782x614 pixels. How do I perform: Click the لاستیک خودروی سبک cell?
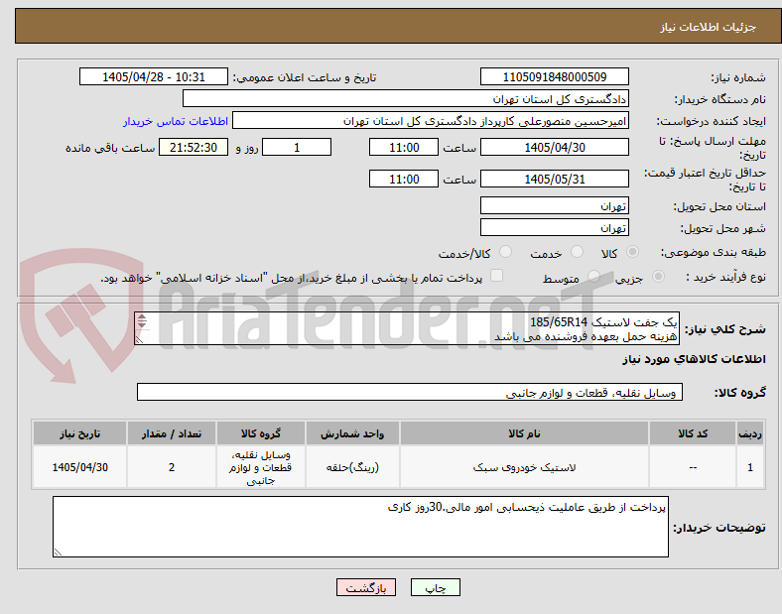tap(524, 467)
